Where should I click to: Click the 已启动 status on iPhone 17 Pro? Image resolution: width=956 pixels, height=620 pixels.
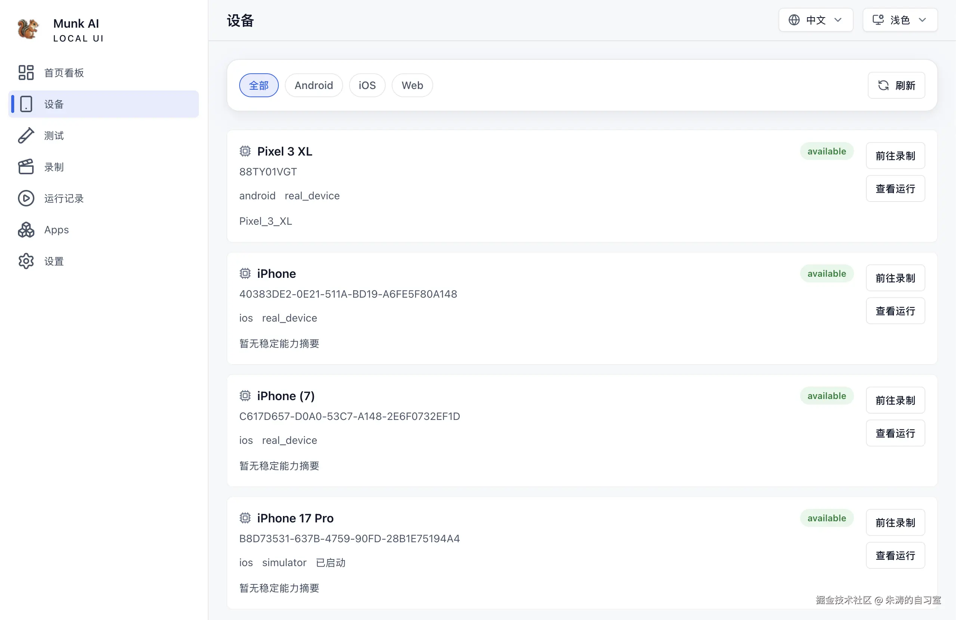[x=330, y=562]
